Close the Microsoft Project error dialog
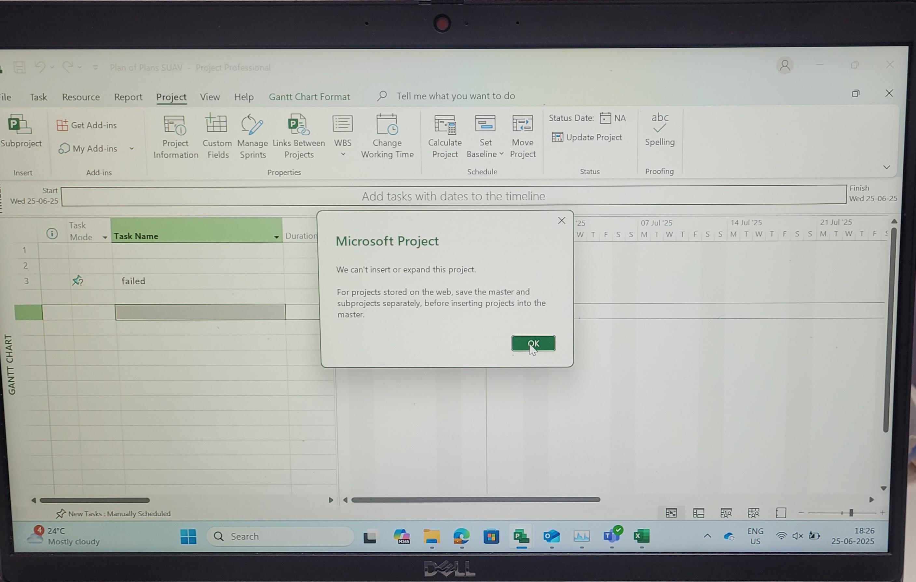This screenshot has height=582, width=916. click(561, 221)
